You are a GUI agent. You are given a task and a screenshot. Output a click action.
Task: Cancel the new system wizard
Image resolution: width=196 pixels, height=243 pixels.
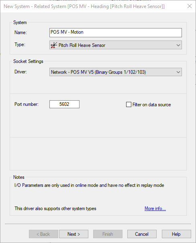[x=142, y=234]
